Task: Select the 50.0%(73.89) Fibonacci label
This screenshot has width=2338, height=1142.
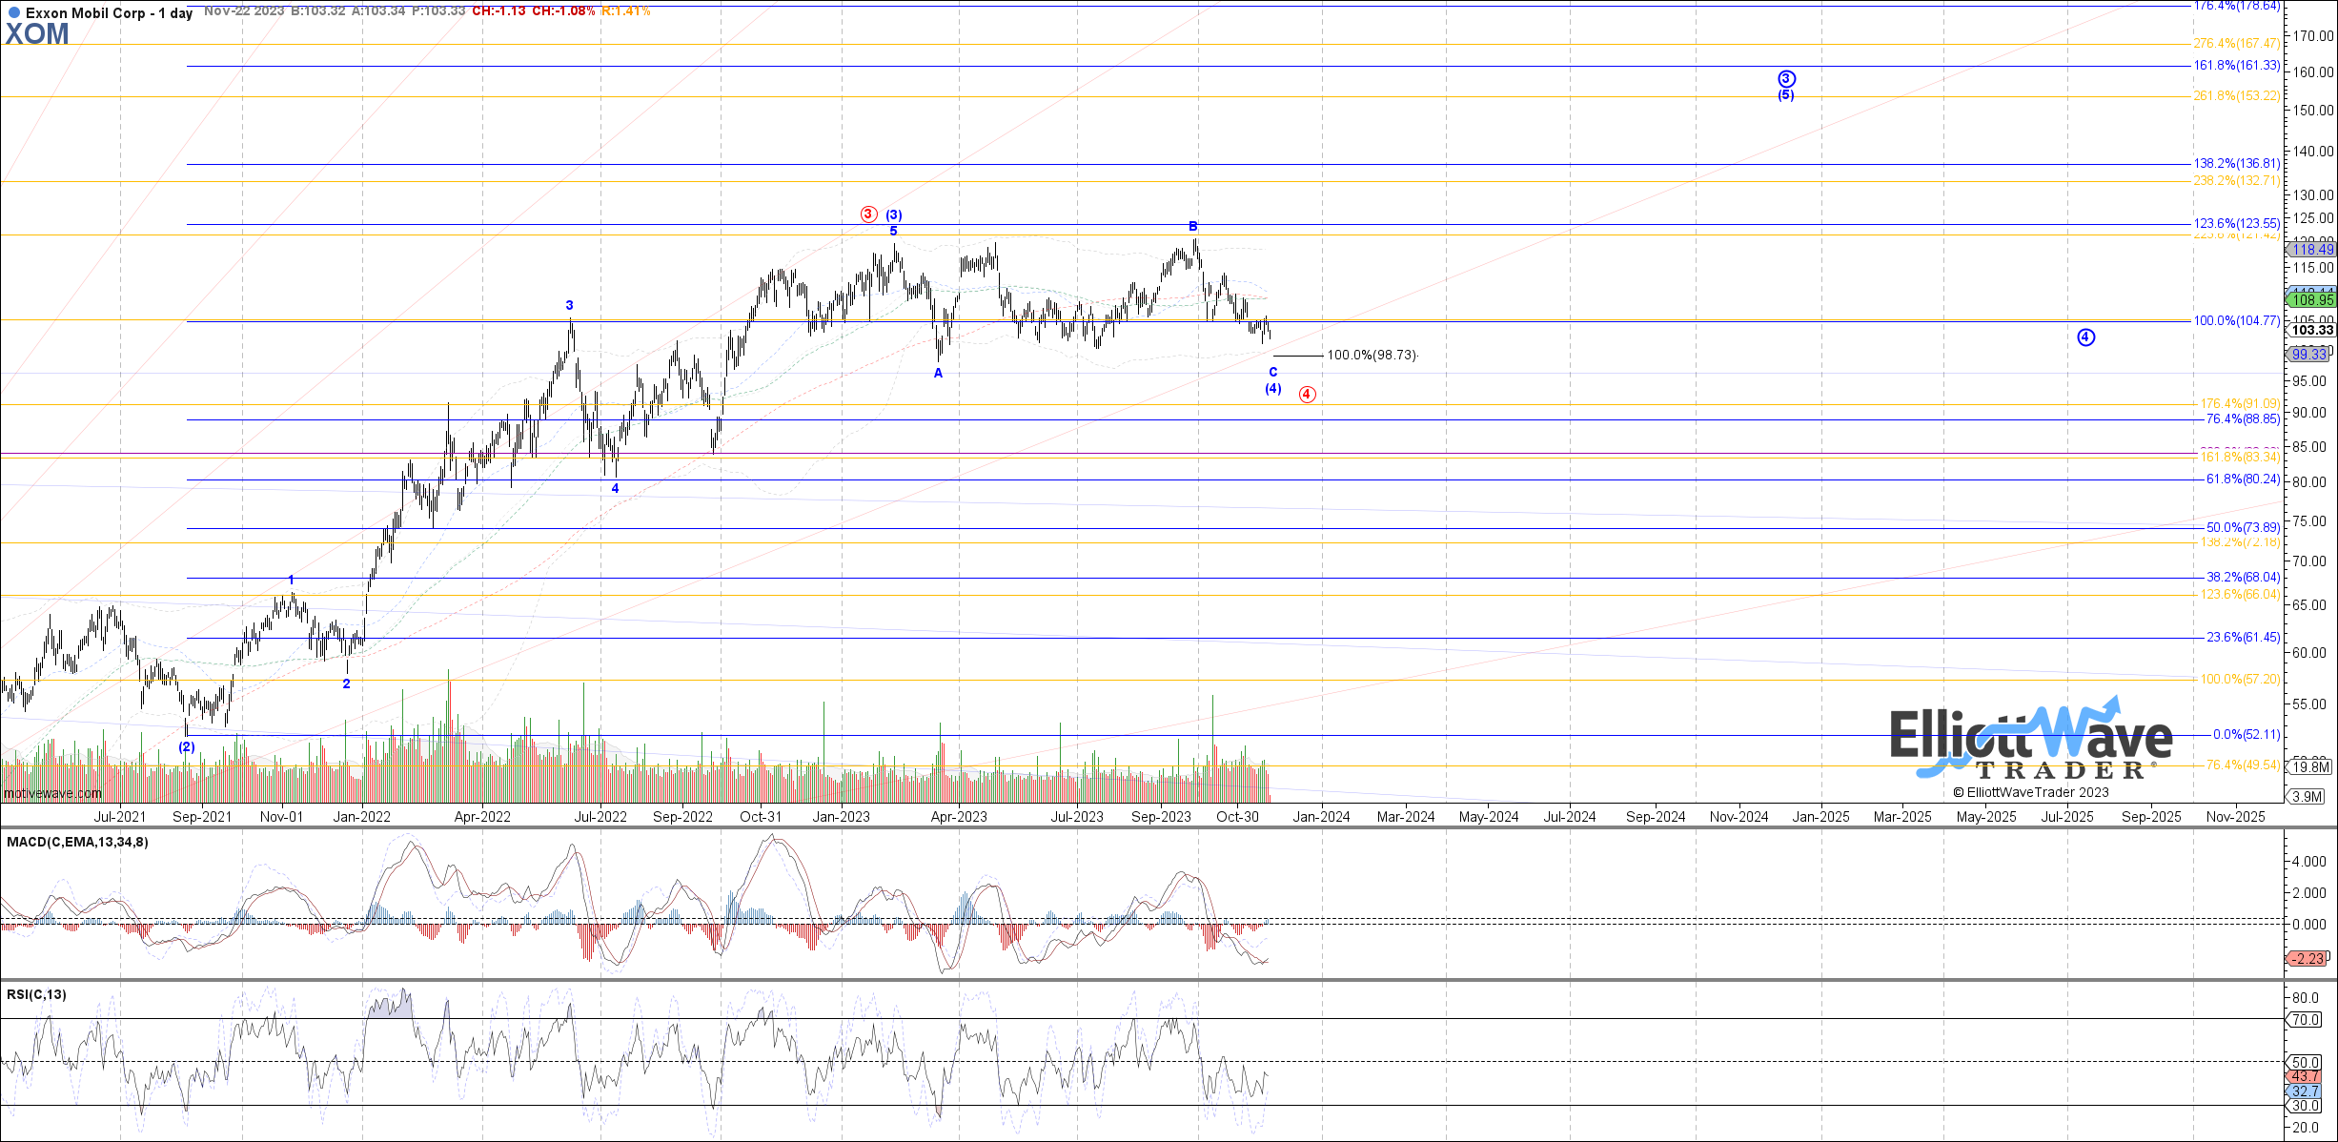Action: click(2243, 527)
